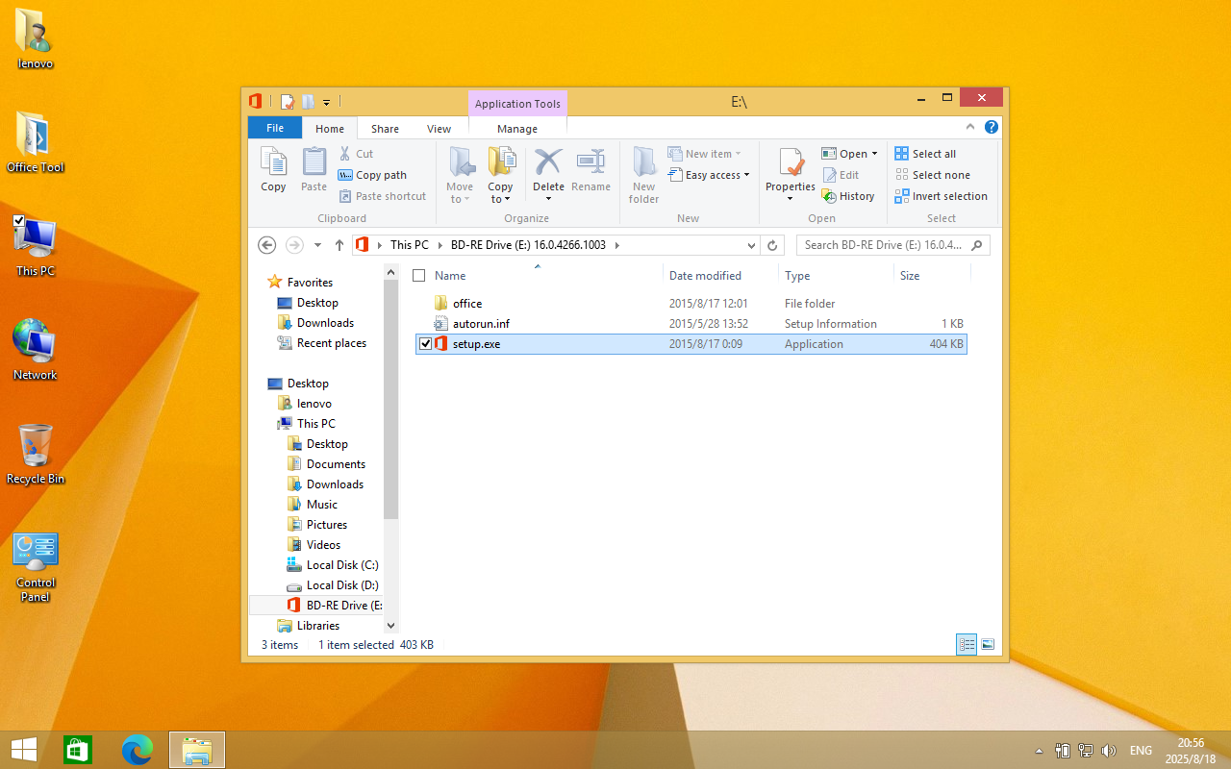Expand the Open dropdown arrow in ribbon
The image size is (1231, 769).
pos(874,154)
